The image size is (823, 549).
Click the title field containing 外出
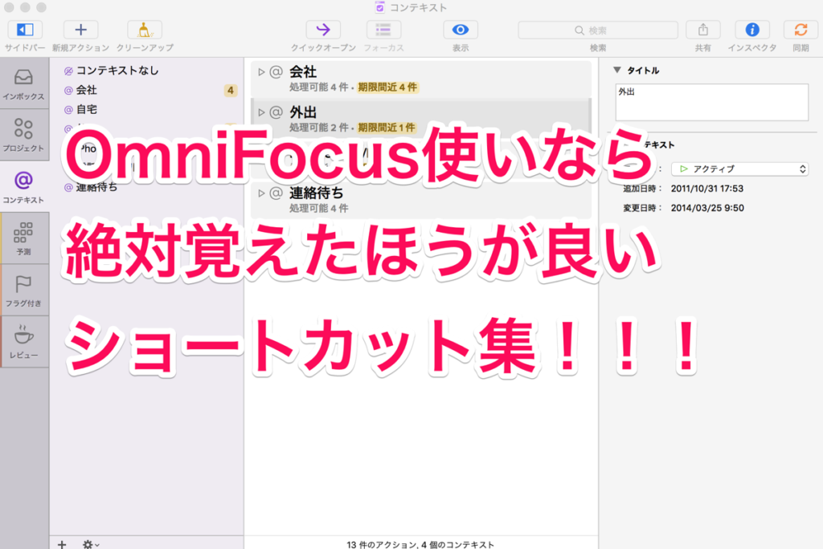click(712, 102)
